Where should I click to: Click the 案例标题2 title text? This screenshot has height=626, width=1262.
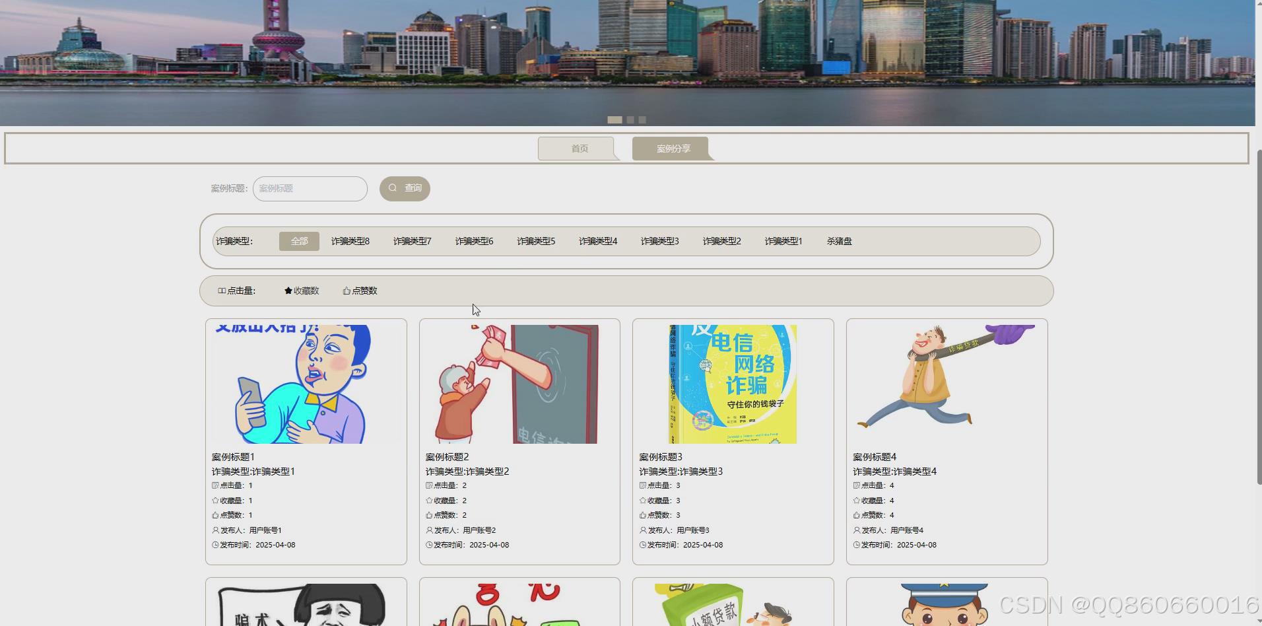click(447, 457)
